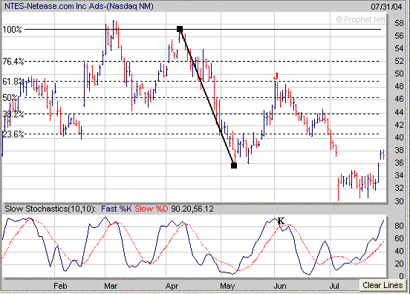Click the Slow %D legend text

152,209
